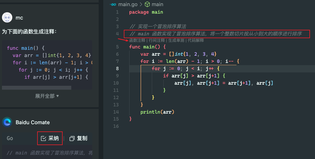Click the Go language label in response
The image size is (315, 159).
[x=10, y=138]
